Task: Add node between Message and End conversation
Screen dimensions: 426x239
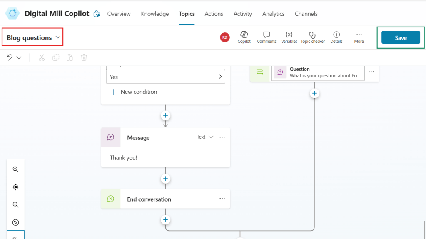Action: click(165, 179)
